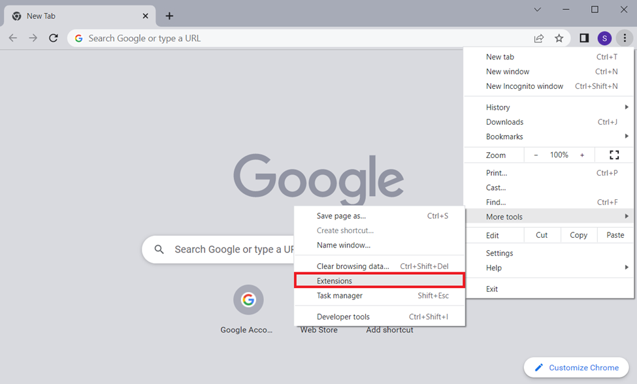This screenshot has height=384, width=637.
Task: Click the three-dot Chrome menu icon
Action: click(x=625, y=39)
